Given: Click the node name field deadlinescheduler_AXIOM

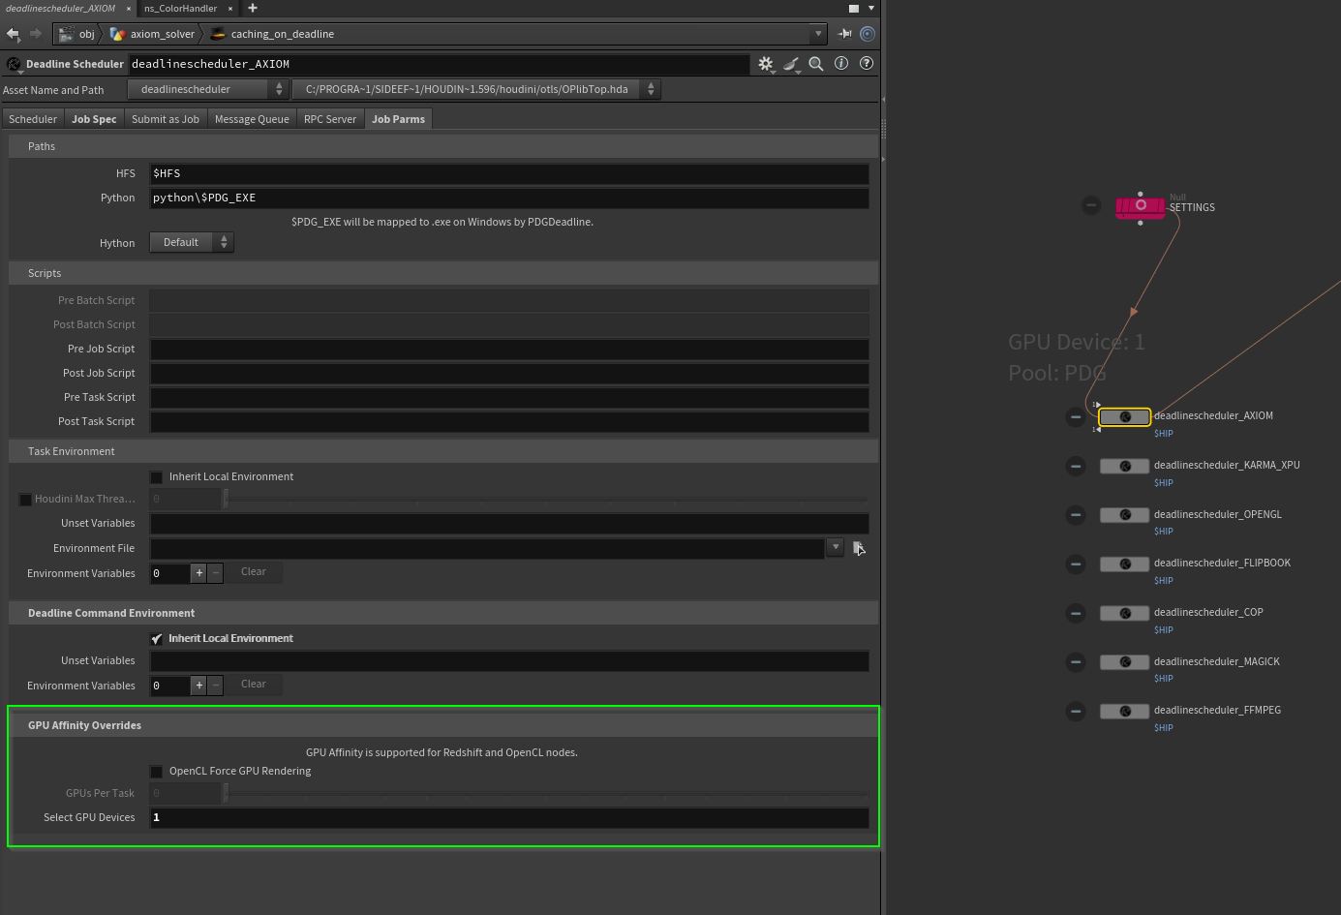Looking at the screenshot, I should click(x=439, y=64).
